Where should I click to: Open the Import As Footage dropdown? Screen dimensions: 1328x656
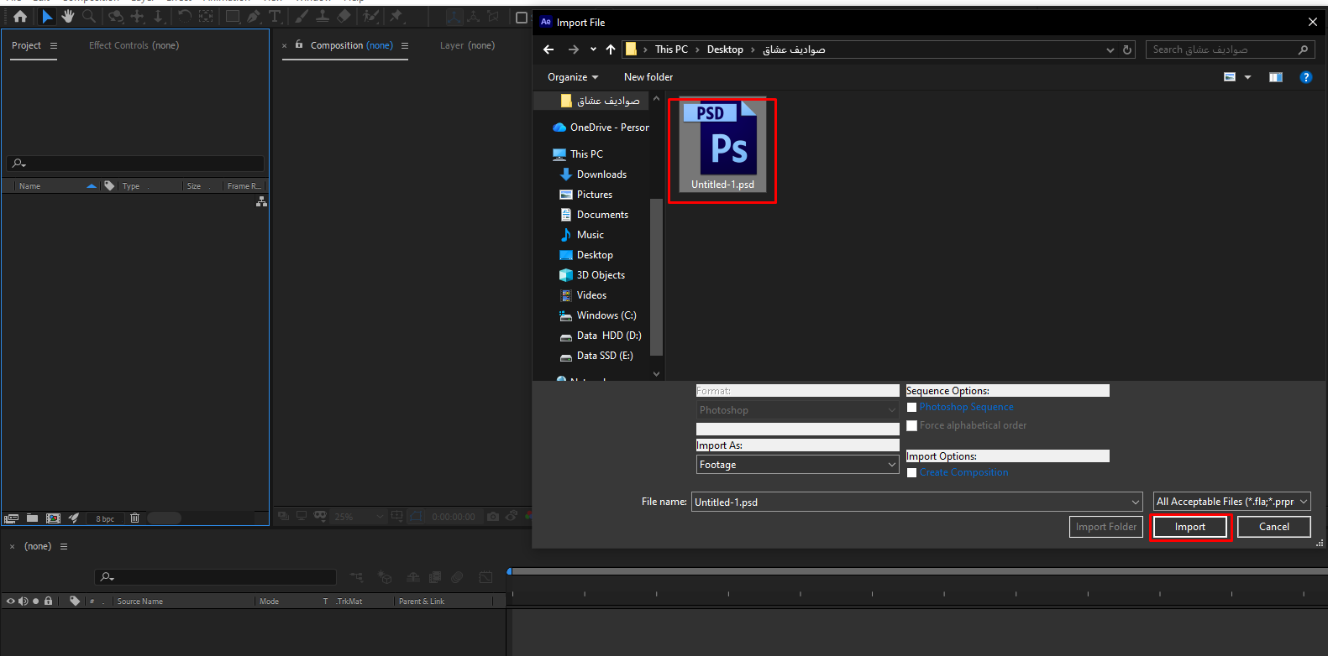(797, 465)
